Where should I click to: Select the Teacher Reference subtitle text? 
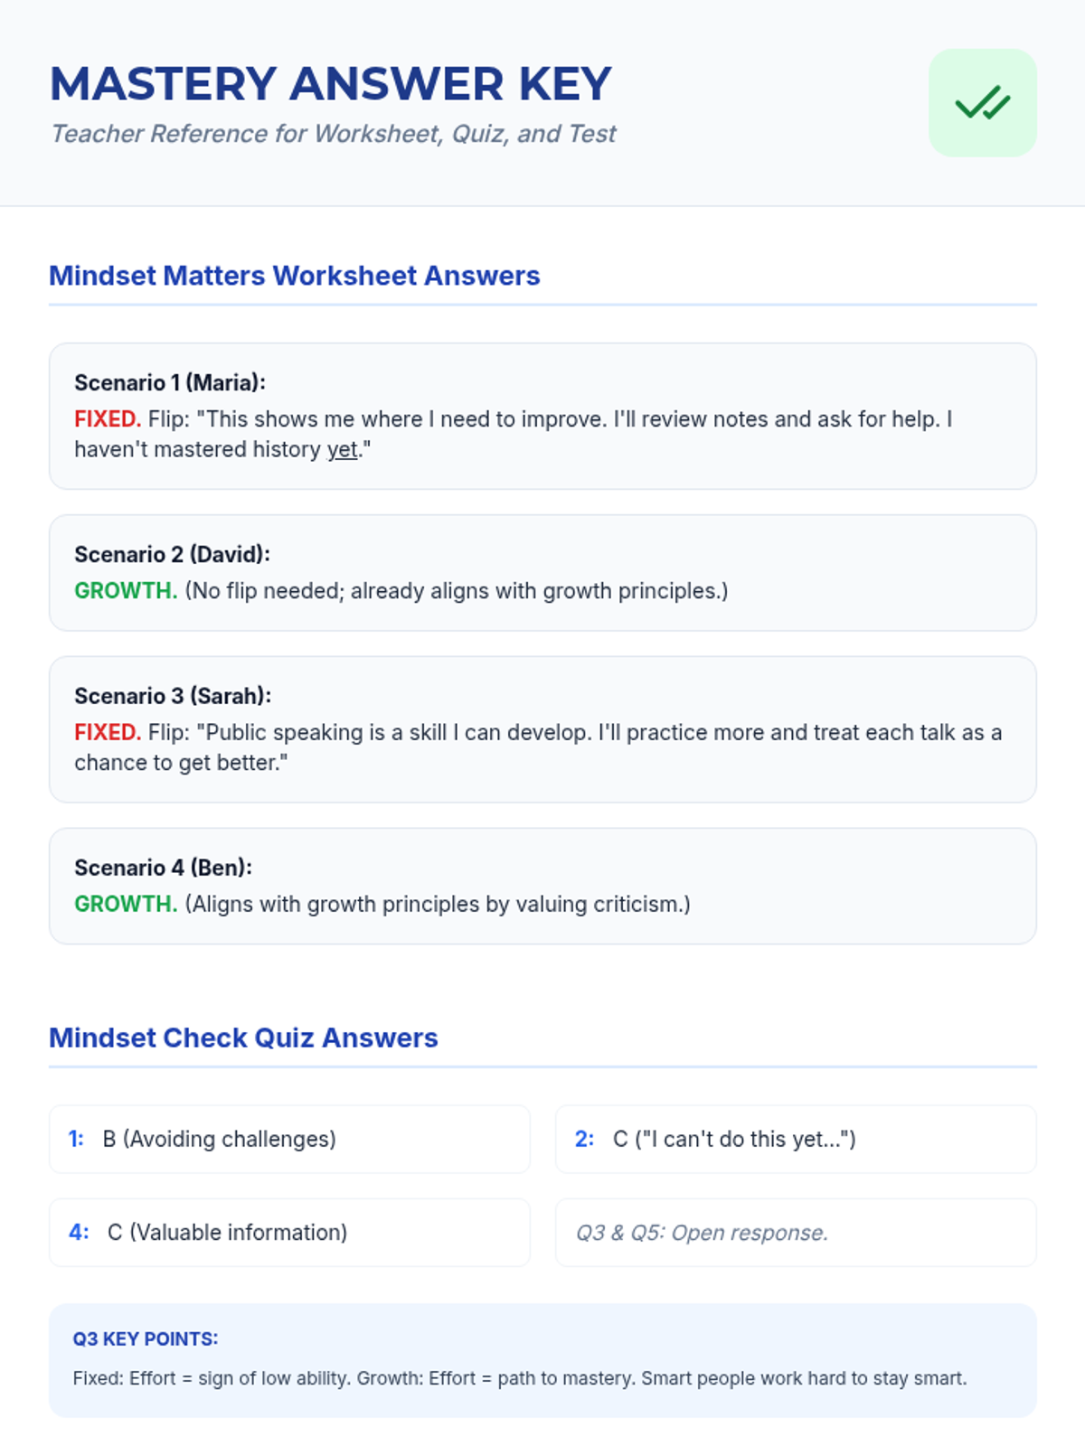tap(333, 134)
